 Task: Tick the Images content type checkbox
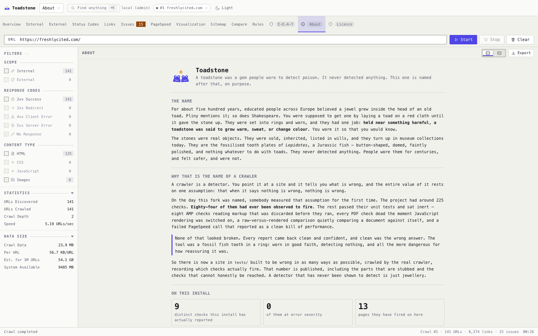tap(6, 180)
